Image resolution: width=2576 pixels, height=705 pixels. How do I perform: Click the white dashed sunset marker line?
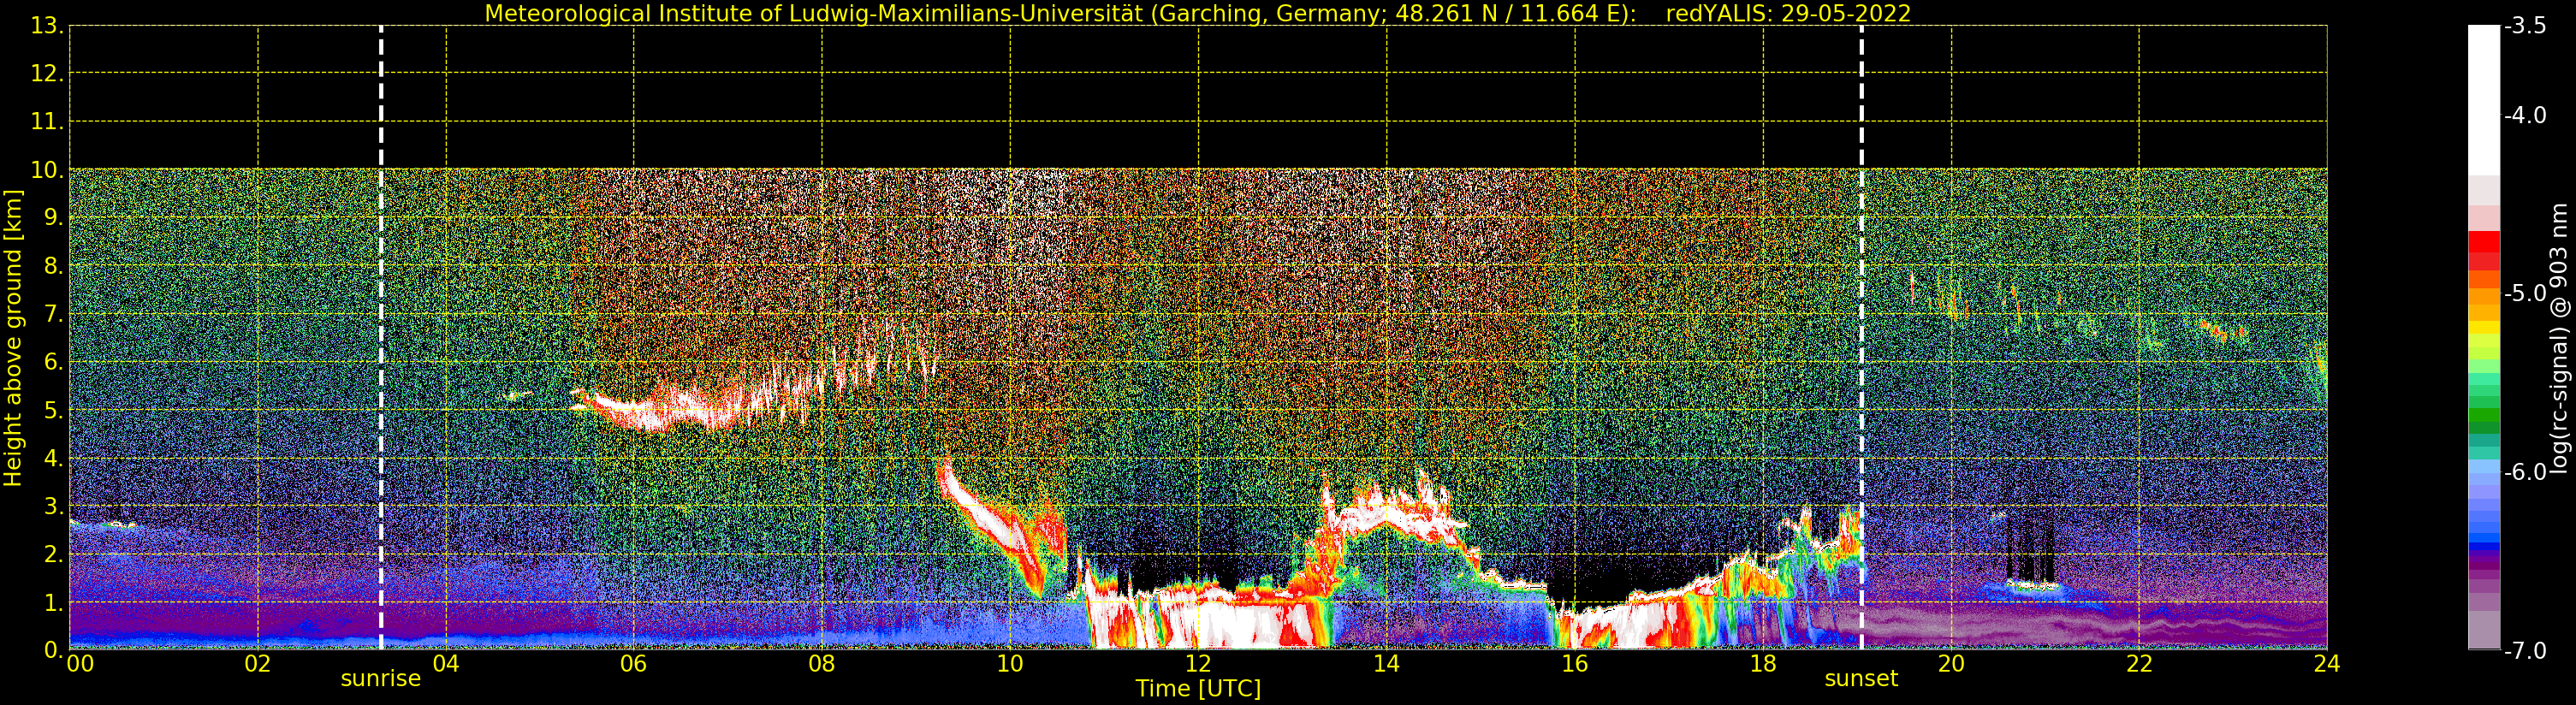1861,338
